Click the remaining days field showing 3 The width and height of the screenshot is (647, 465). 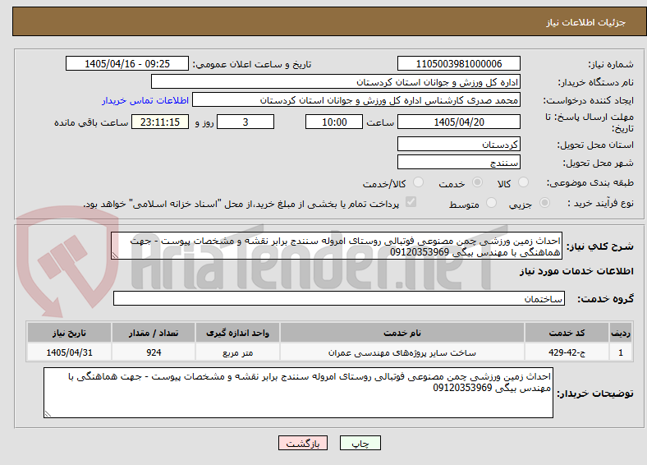click(245, 122)
